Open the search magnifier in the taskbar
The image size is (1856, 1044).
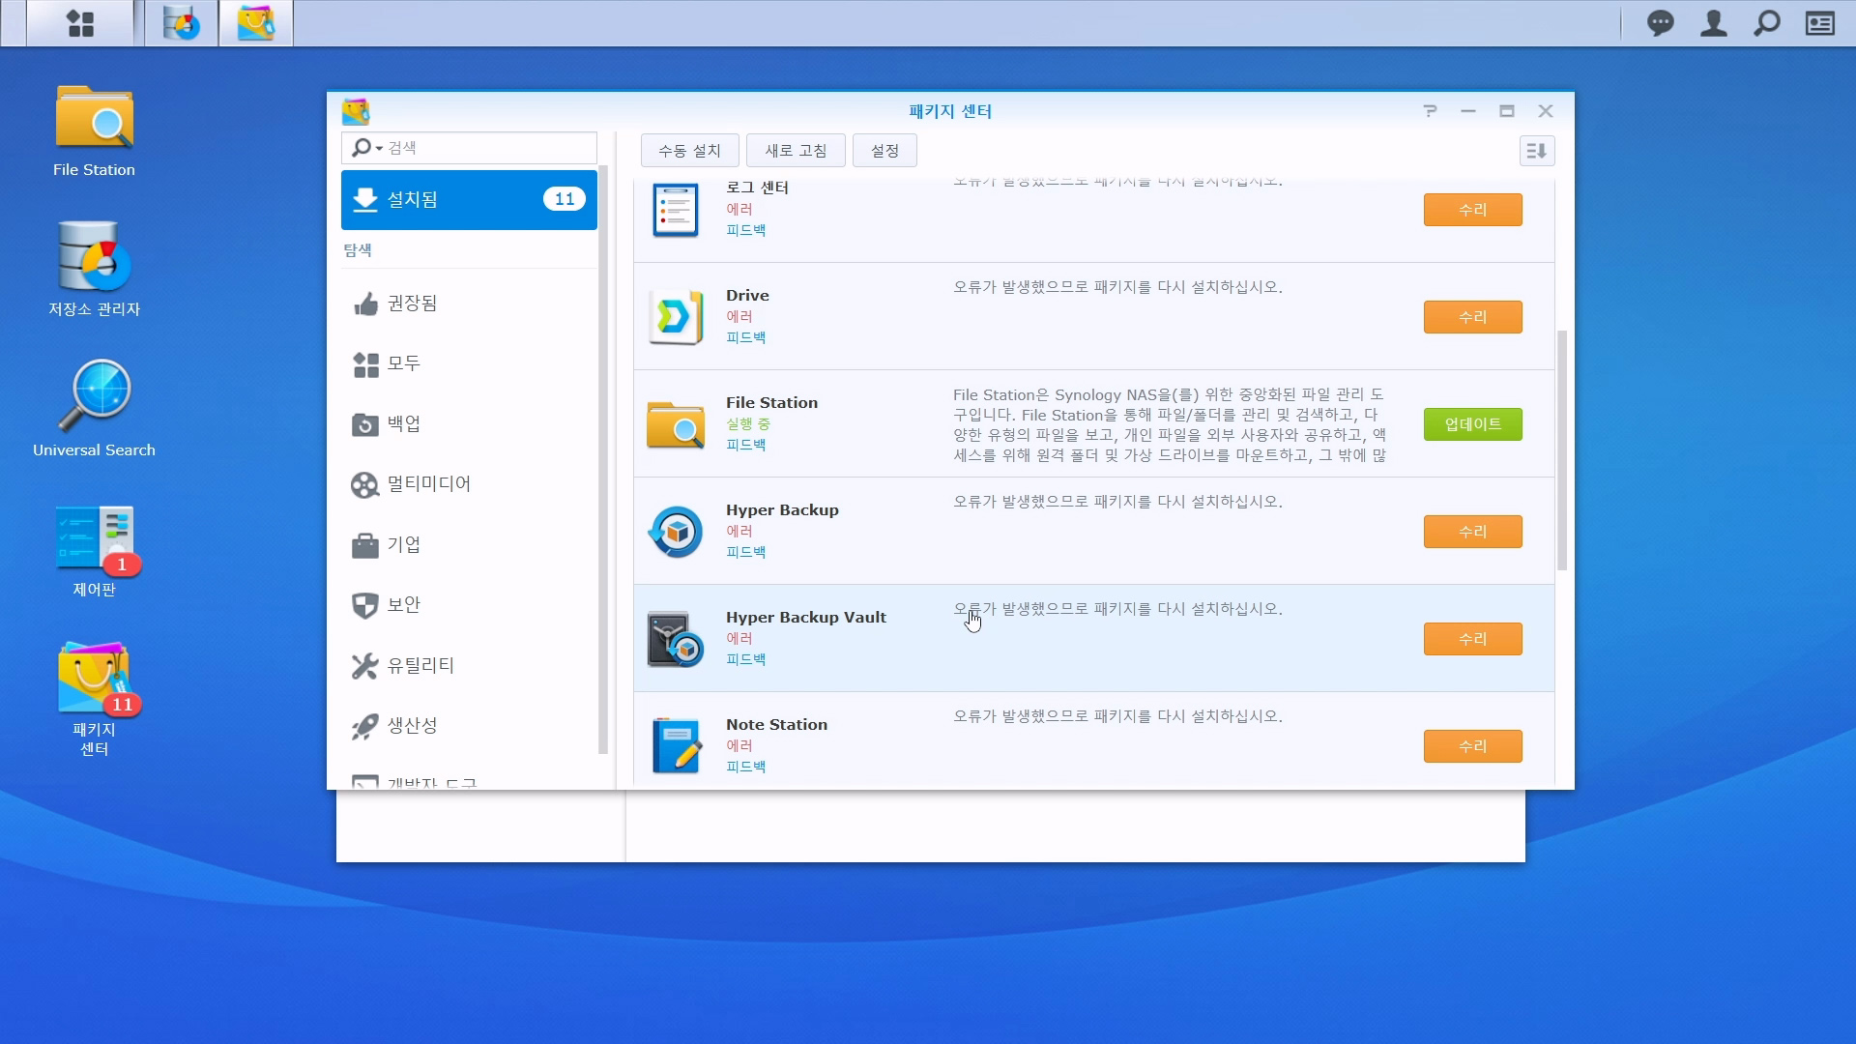pyautogui.click(x=1765, y=23)
